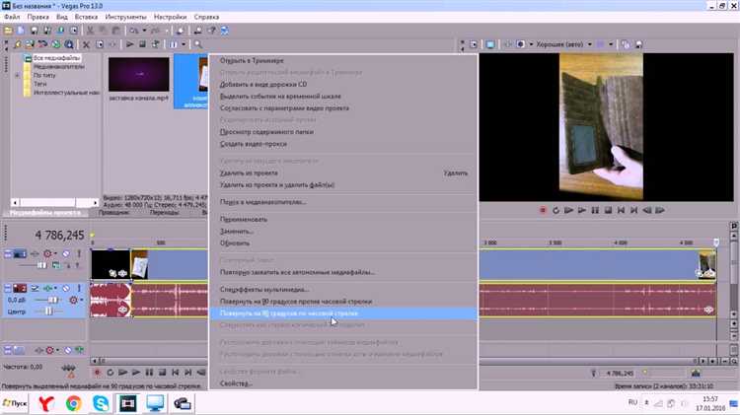
Task: Remove selected media with the X icon
Action: [x=86, y=44]
